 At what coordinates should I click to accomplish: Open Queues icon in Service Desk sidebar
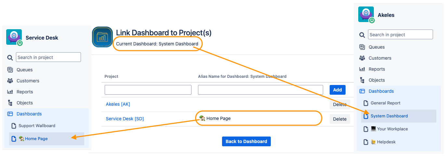10,70
